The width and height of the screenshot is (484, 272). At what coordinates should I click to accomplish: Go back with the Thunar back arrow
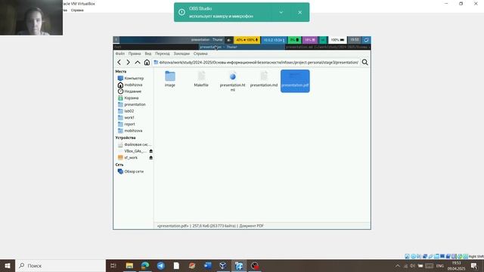pos(119,62)
